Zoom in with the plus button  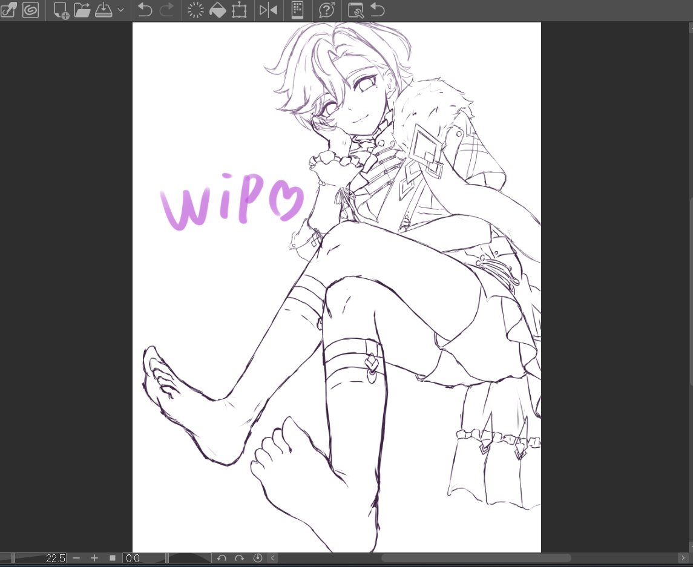pyautogui.click(x=94, y=558)
